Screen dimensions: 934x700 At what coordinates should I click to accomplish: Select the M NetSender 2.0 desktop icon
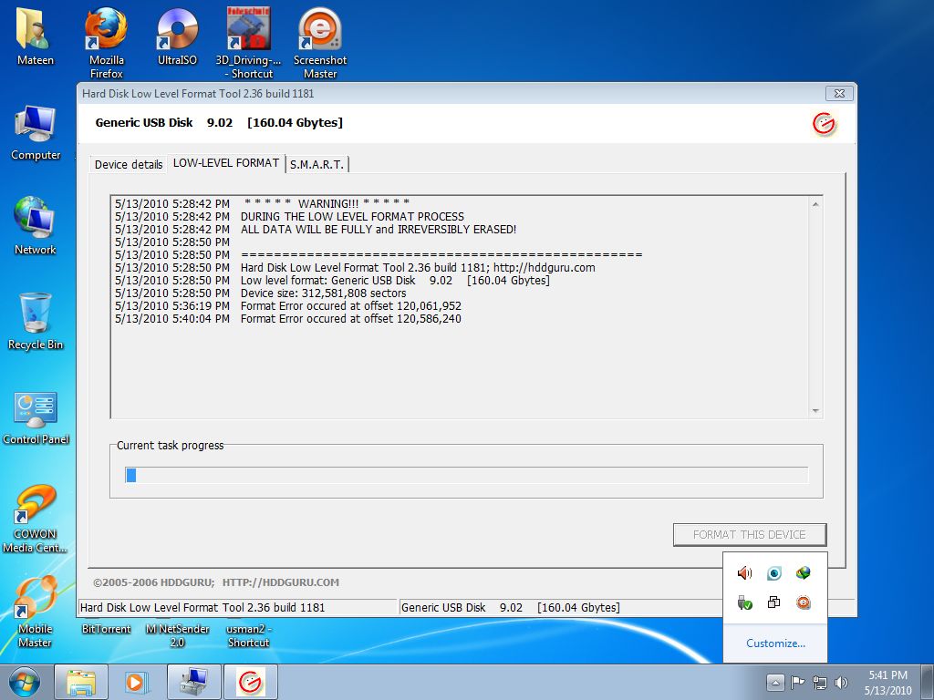(x=177, y=635)
